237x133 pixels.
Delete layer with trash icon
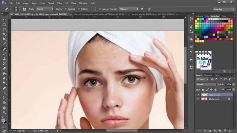230,130
